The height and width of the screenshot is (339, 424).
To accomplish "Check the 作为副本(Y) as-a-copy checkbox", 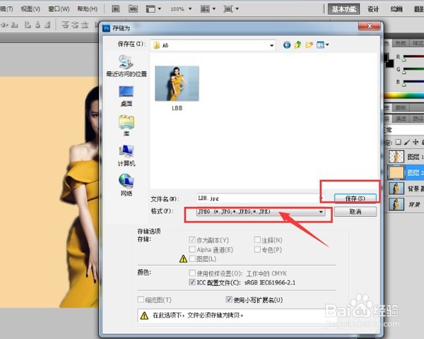I will pyautogui.click(x=192, y=240).
